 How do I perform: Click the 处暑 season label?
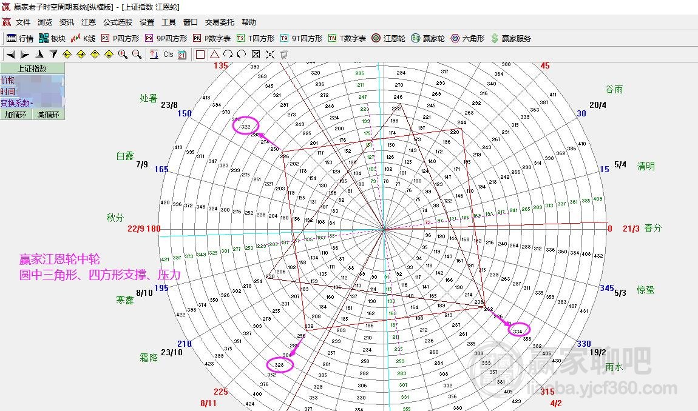pyautogui.click(x=149, y=98)
